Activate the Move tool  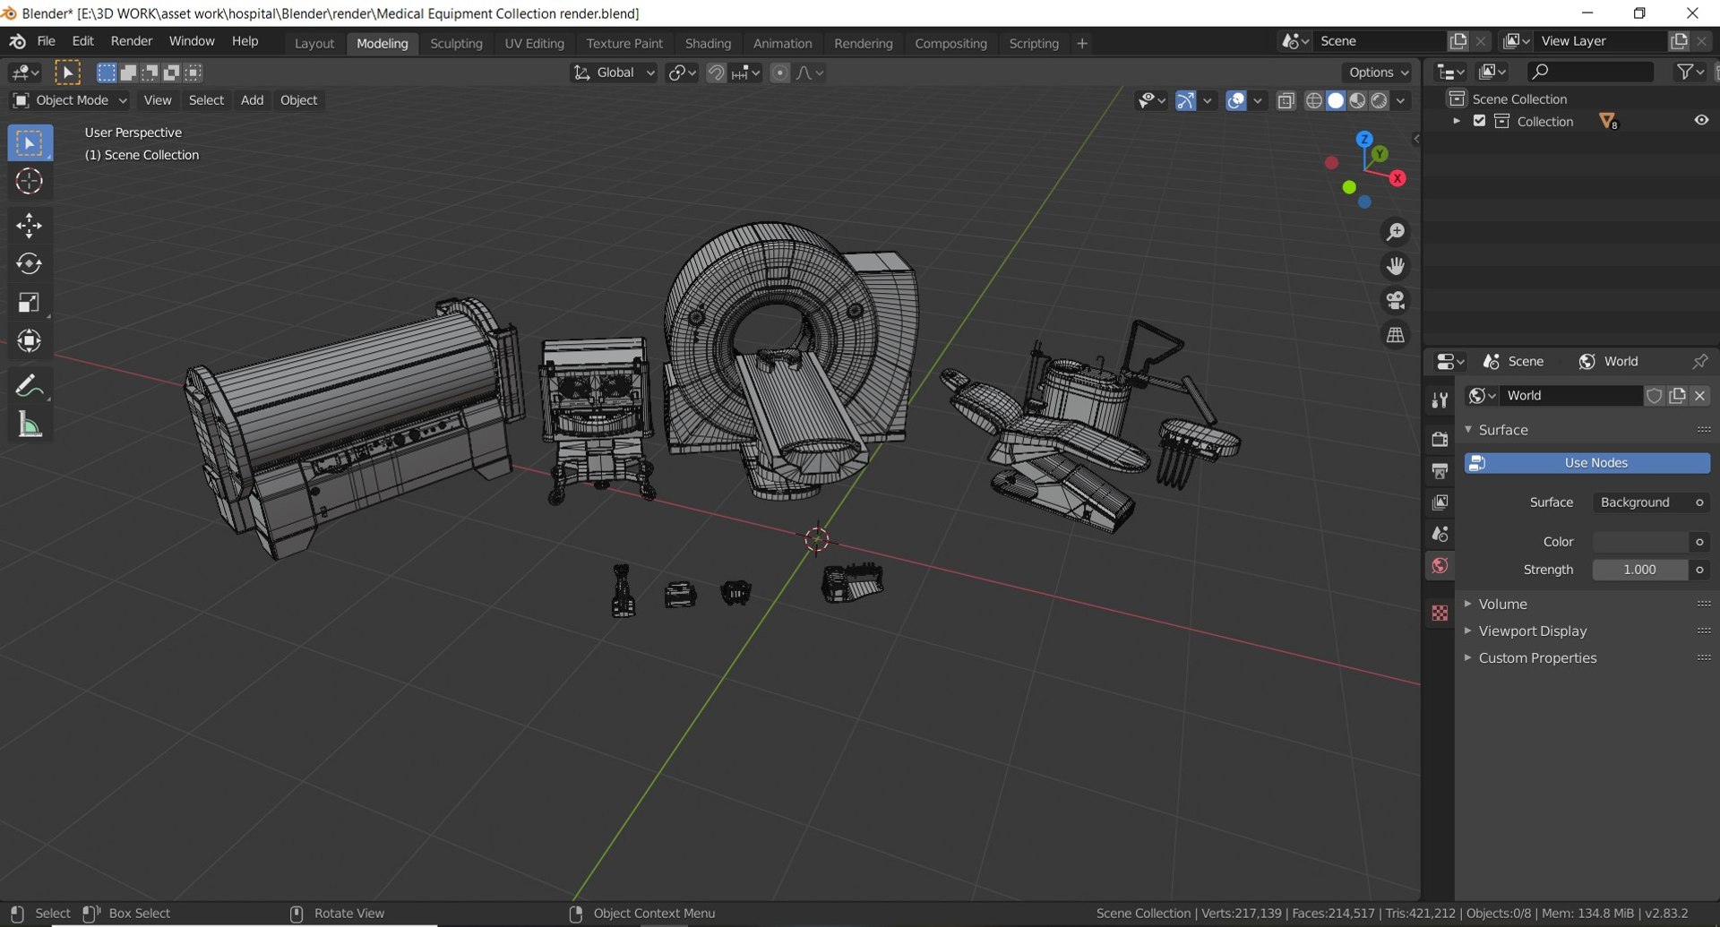click(x=29, y=225)
